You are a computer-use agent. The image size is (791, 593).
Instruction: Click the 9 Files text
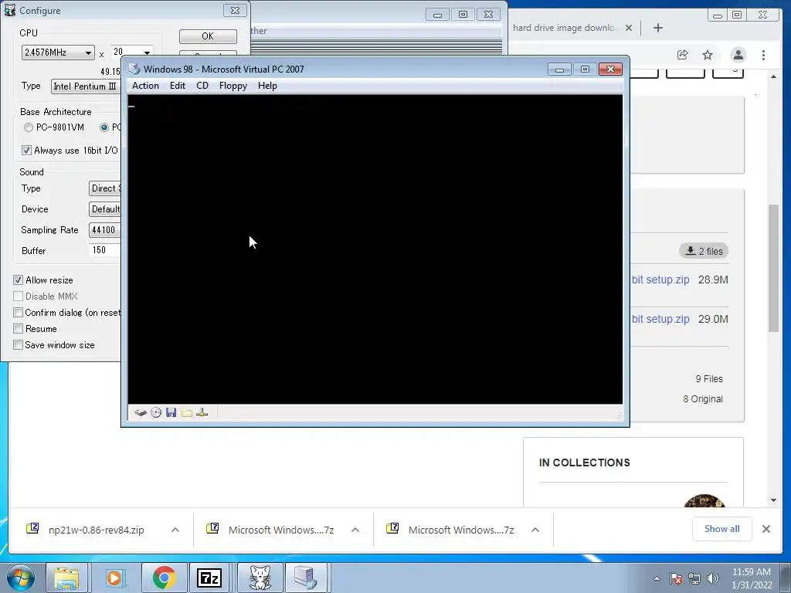click(x=709, y=378)
